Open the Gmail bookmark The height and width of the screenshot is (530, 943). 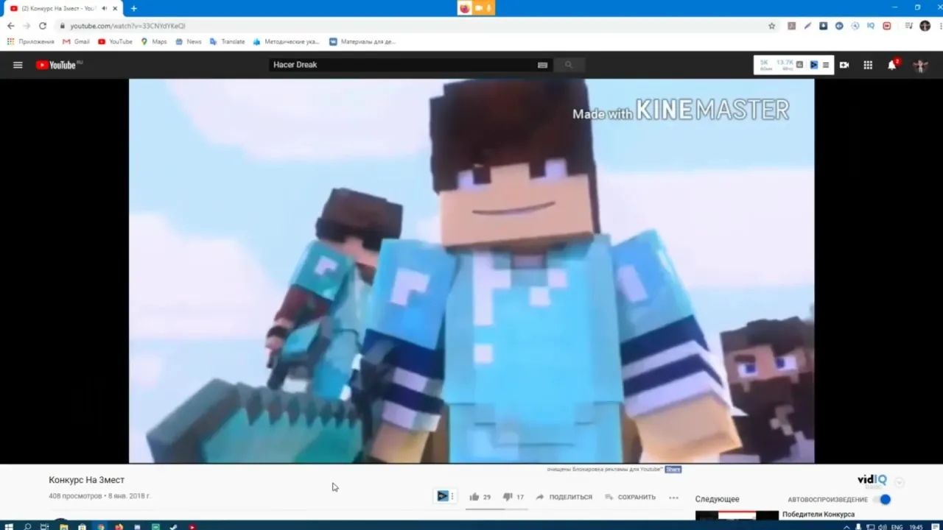pos(76,42)
